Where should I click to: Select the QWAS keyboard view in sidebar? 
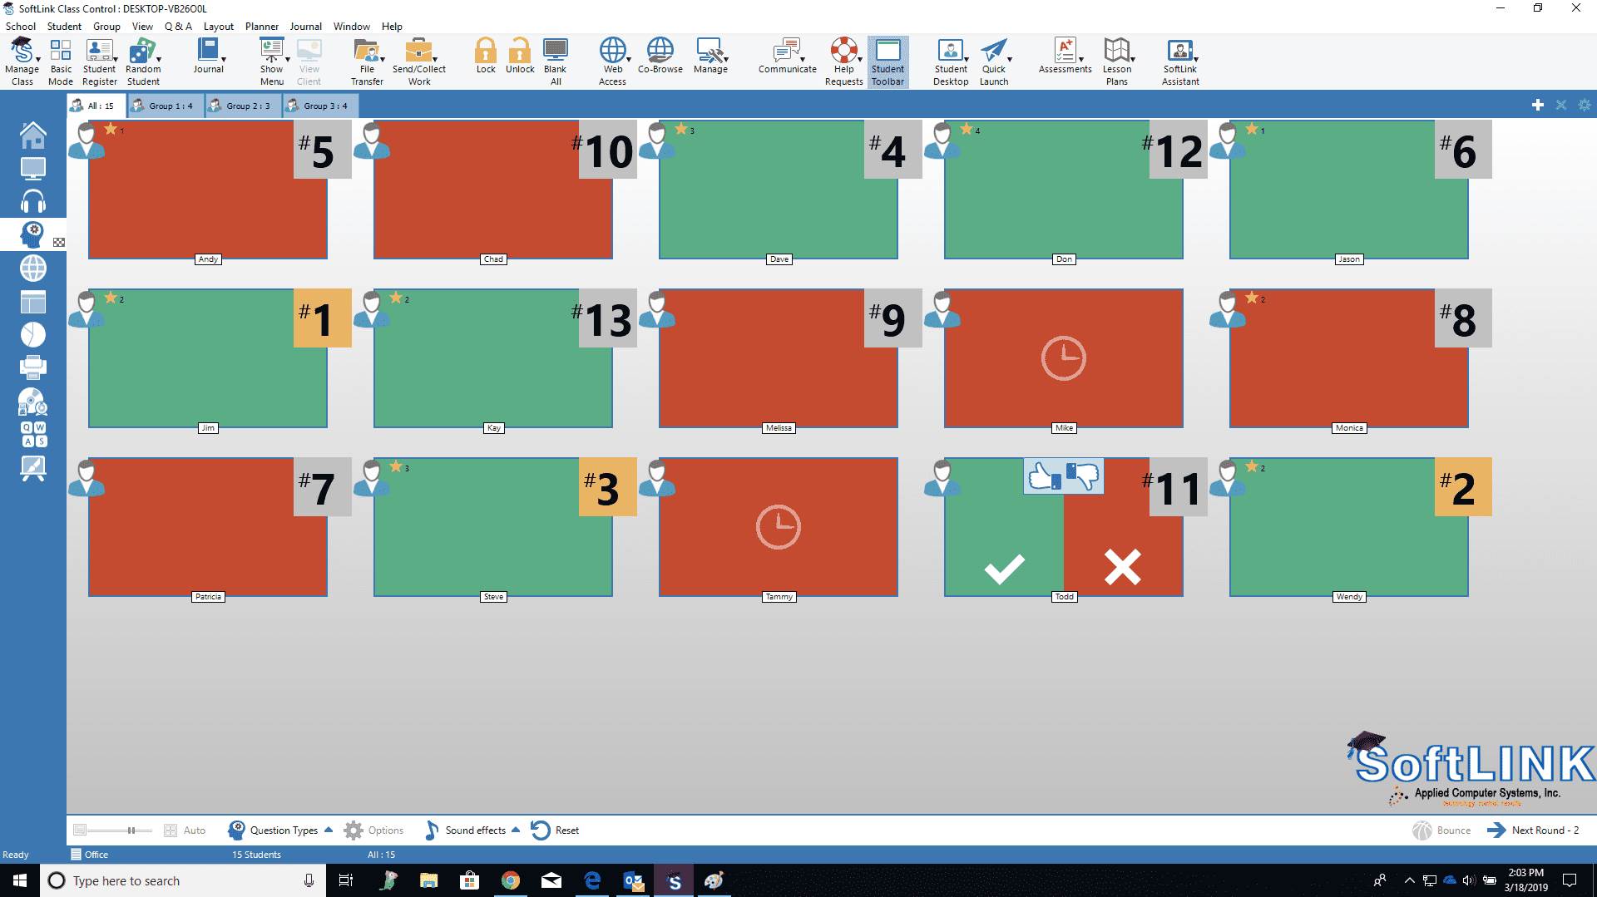tap(34, 434)
